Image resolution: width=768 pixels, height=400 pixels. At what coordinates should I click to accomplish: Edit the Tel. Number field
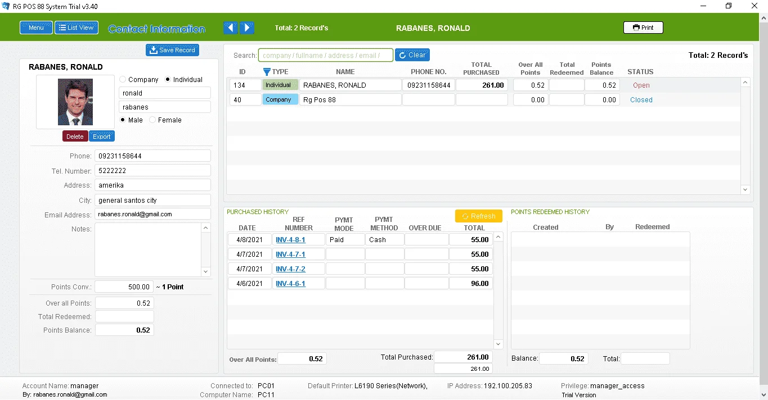(x=153, y=171)
